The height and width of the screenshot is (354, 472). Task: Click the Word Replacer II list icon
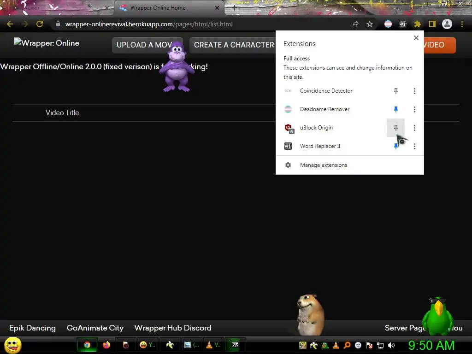click(288, 146)
